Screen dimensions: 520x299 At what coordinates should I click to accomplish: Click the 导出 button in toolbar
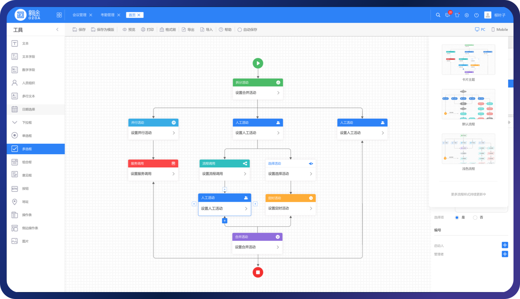(x=188, y=30)
